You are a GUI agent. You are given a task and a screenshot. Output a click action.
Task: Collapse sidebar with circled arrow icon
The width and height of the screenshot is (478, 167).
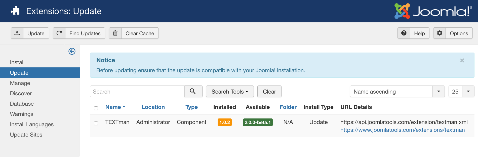(x=72, y=51)
